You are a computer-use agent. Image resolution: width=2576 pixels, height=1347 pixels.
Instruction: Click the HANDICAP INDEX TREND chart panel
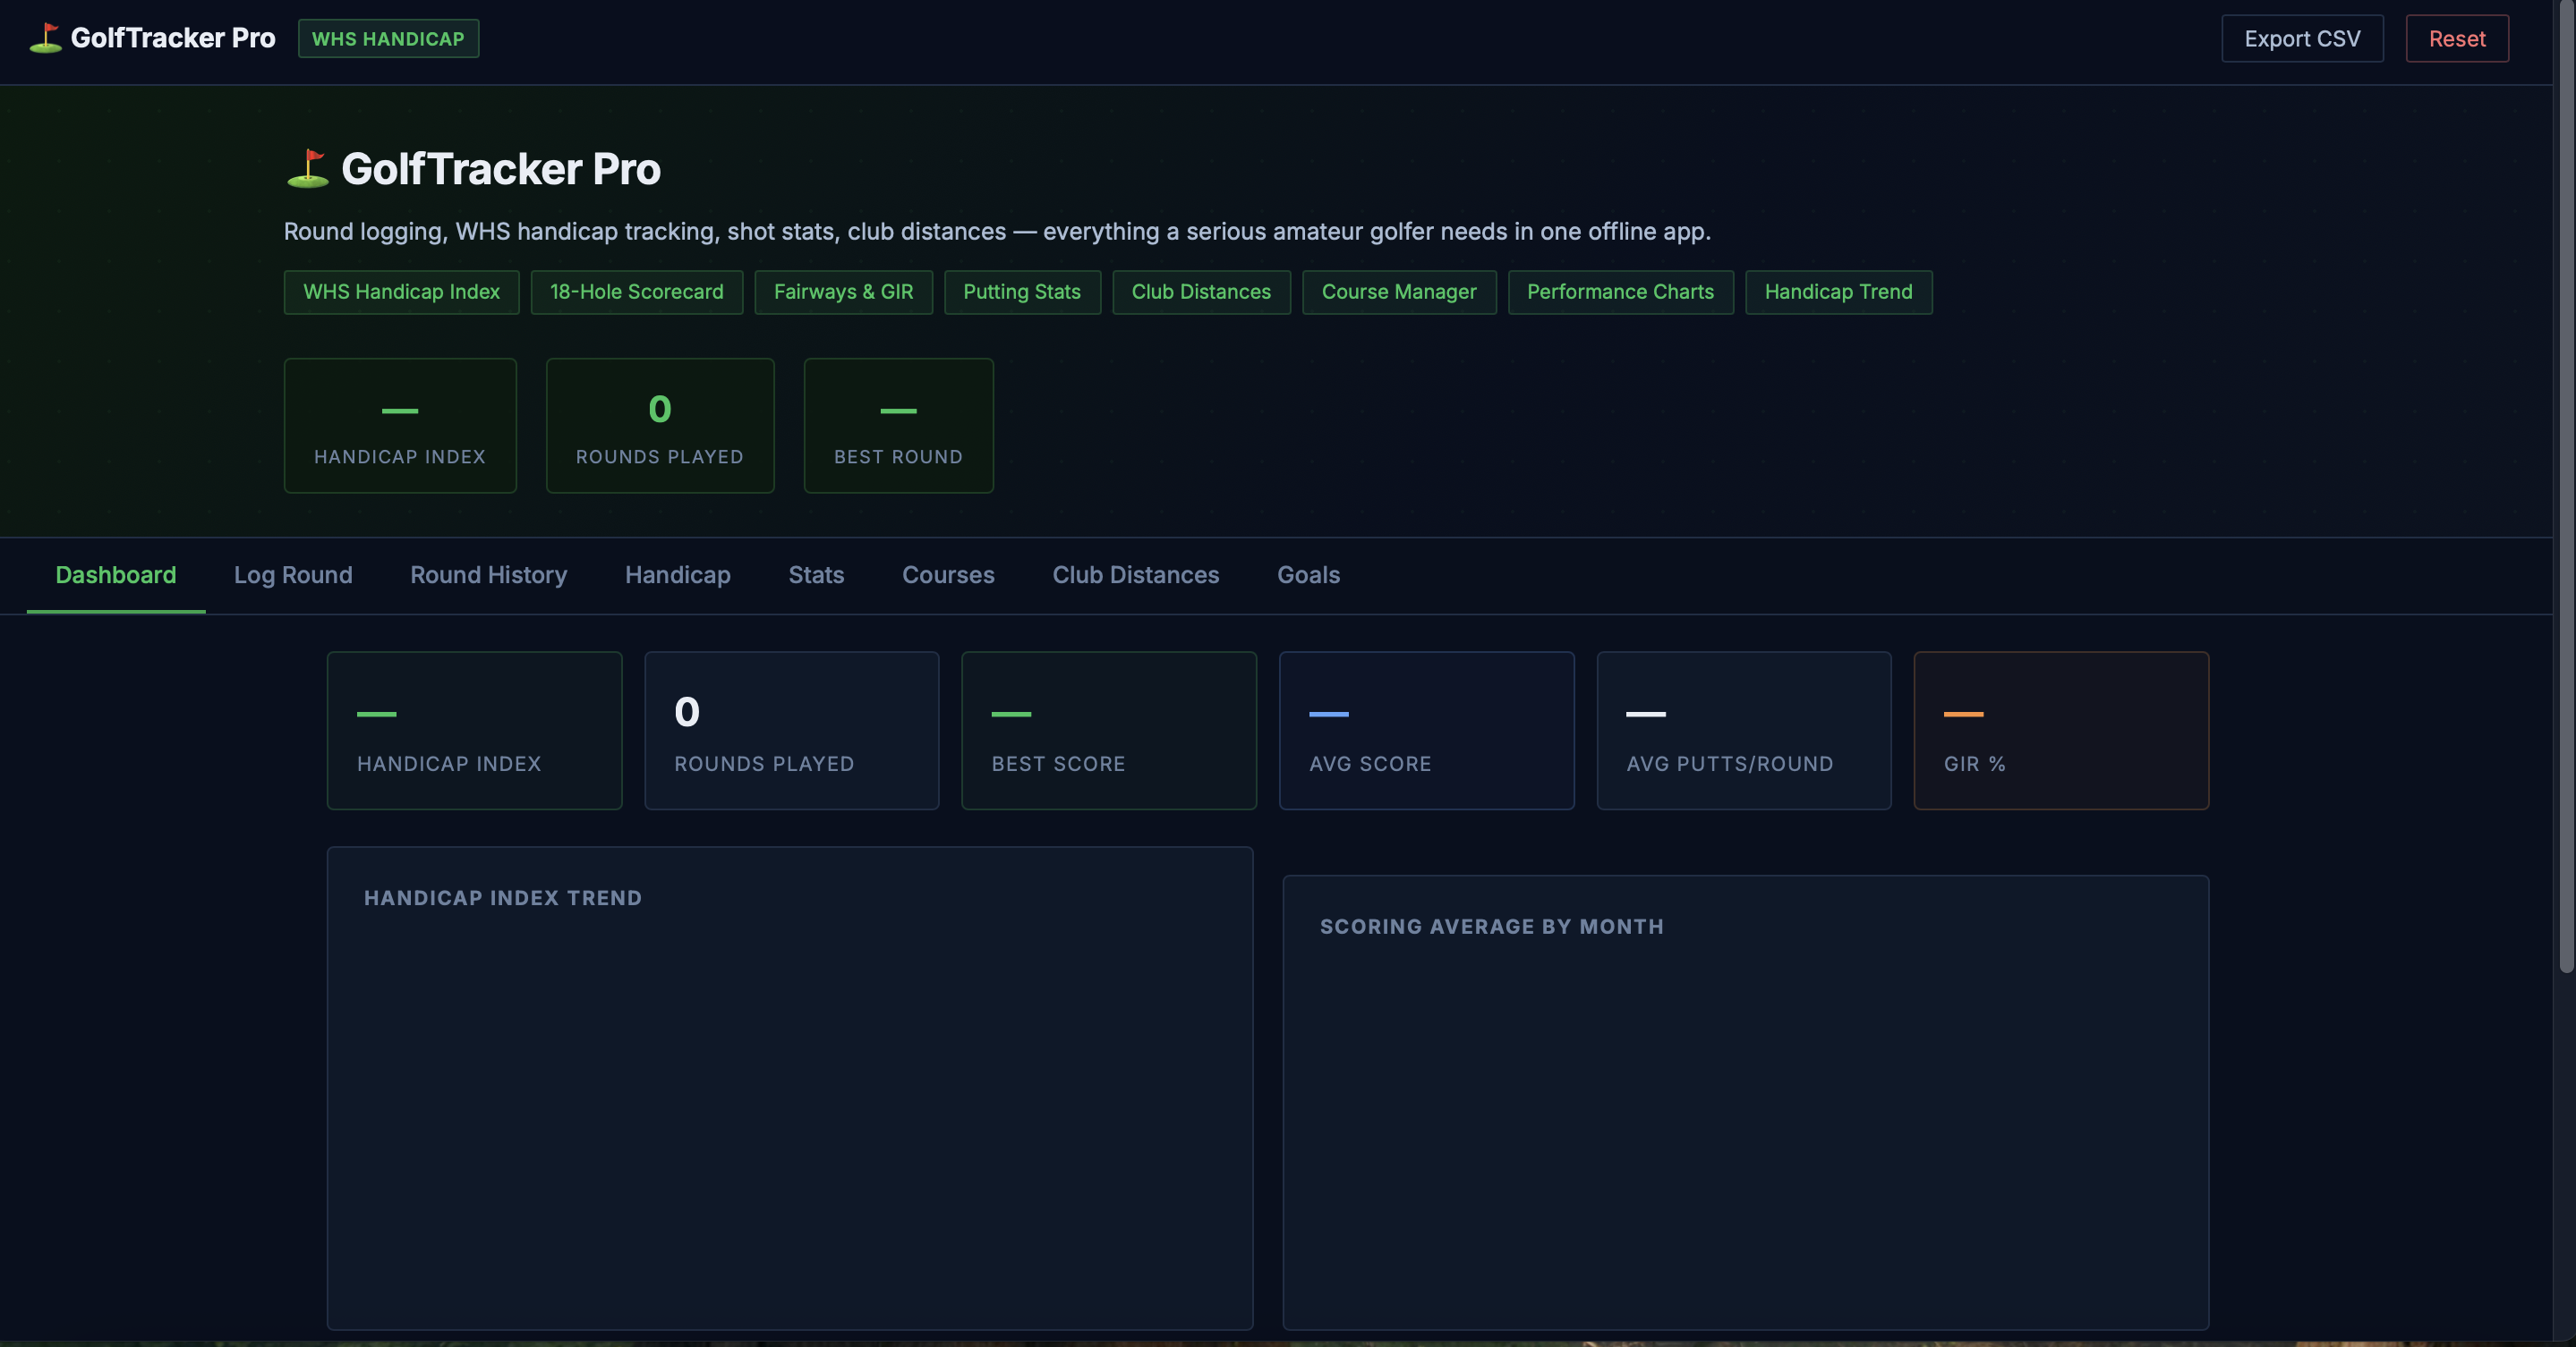pos(790,1089)
